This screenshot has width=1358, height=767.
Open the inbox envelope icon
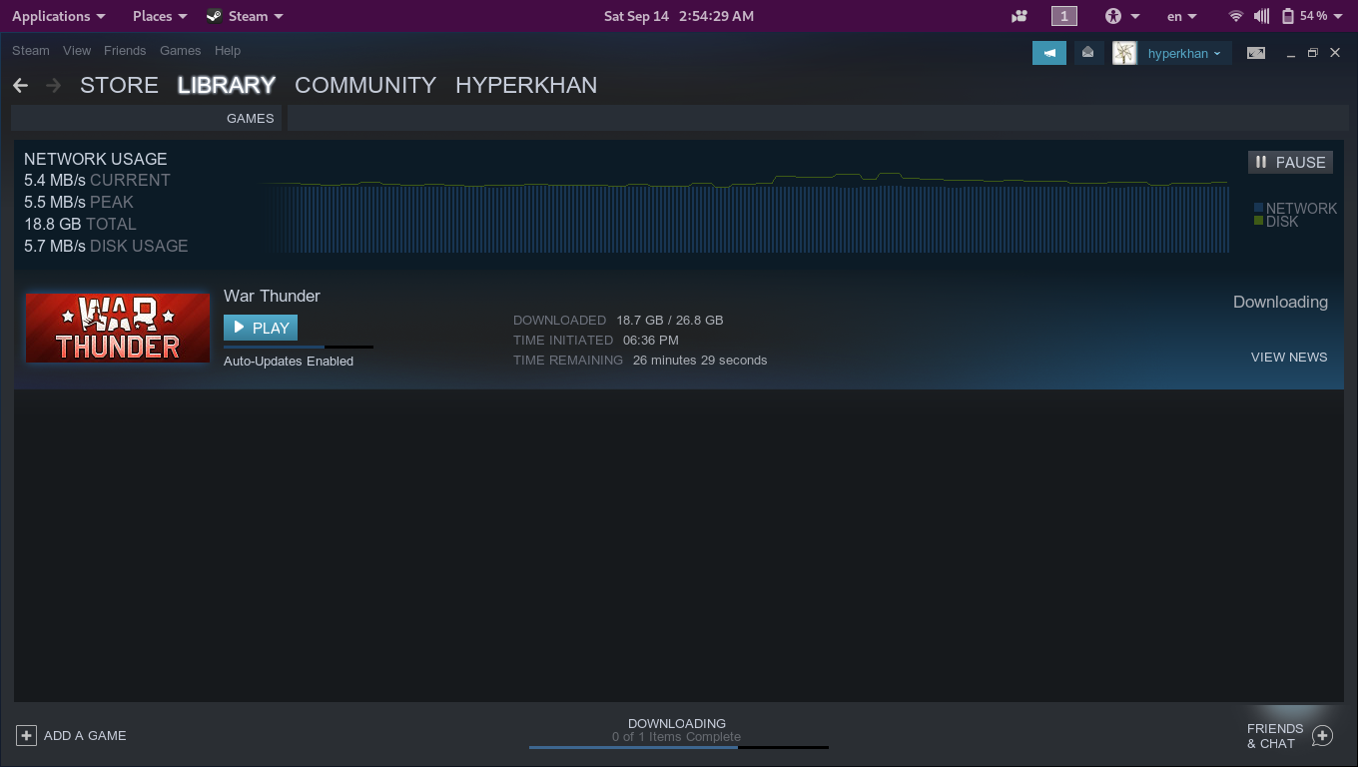1088,53
